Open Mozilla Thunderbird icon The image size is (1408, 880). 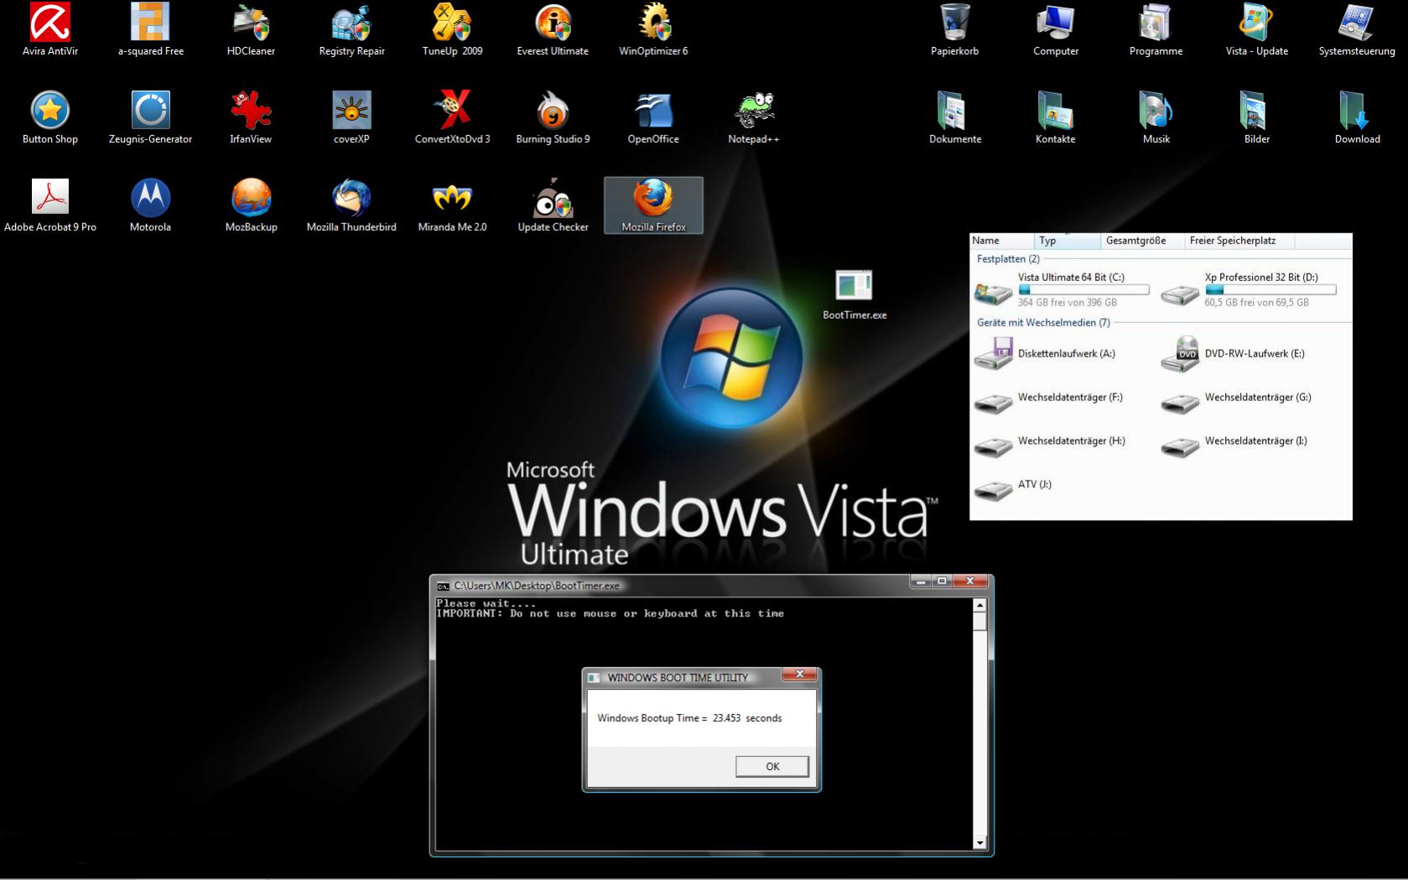[x=351, y=206]
